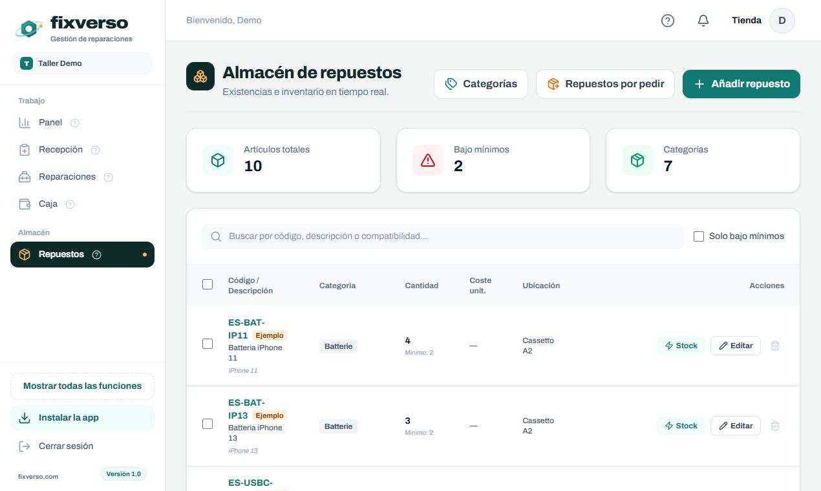Screen dimensions: 821x491
Task: Click Batterie tag in ES-BAT-IP11 row
Action: (x=338, y=346)
